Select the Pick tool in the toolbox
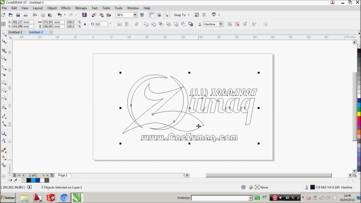The width and height of the screenshot is (361, 203). [4, 34]
